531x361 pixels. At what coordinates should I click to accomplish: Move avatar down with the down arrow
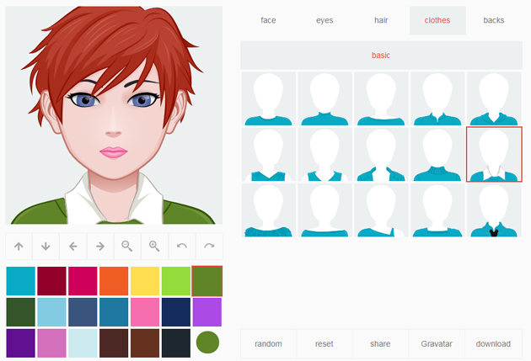point(46,246)
